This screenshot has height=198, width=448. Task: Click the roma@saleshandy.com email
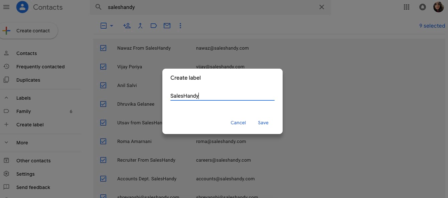click(x=221, y=141)
